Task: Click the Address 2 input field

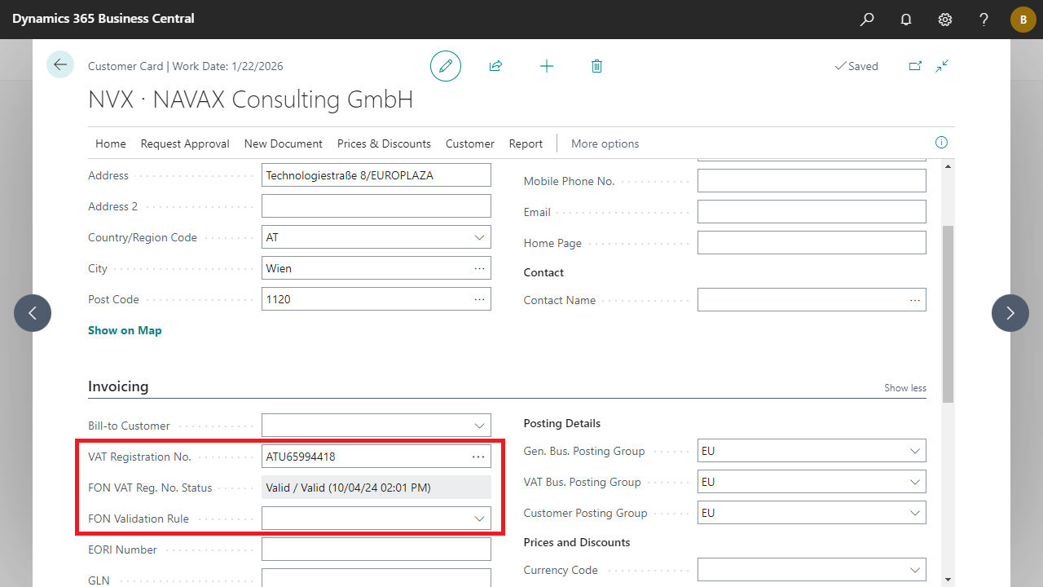Action: point(376,206)
